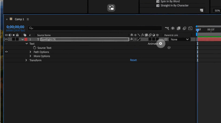Screen dimensions: 221x123
Task: Choose Spin In By Word preset
Action: (170, 1)
